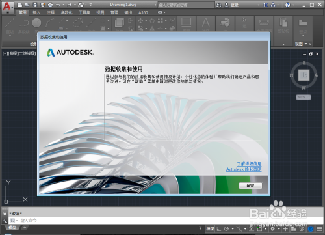Toggle the model space button in status bar
Screen dimensions: 325x235
click(210, 228)
